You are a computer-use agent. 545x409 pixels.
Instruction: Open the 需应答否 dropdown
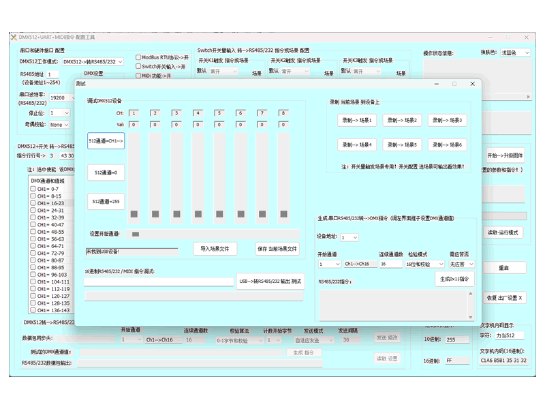click(461, 264)
